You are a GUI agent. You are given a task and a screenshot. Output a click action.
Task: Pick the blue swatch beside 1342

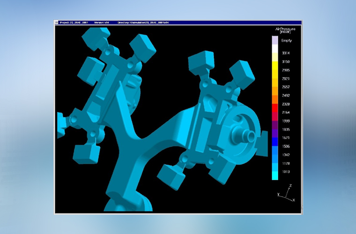275,154
